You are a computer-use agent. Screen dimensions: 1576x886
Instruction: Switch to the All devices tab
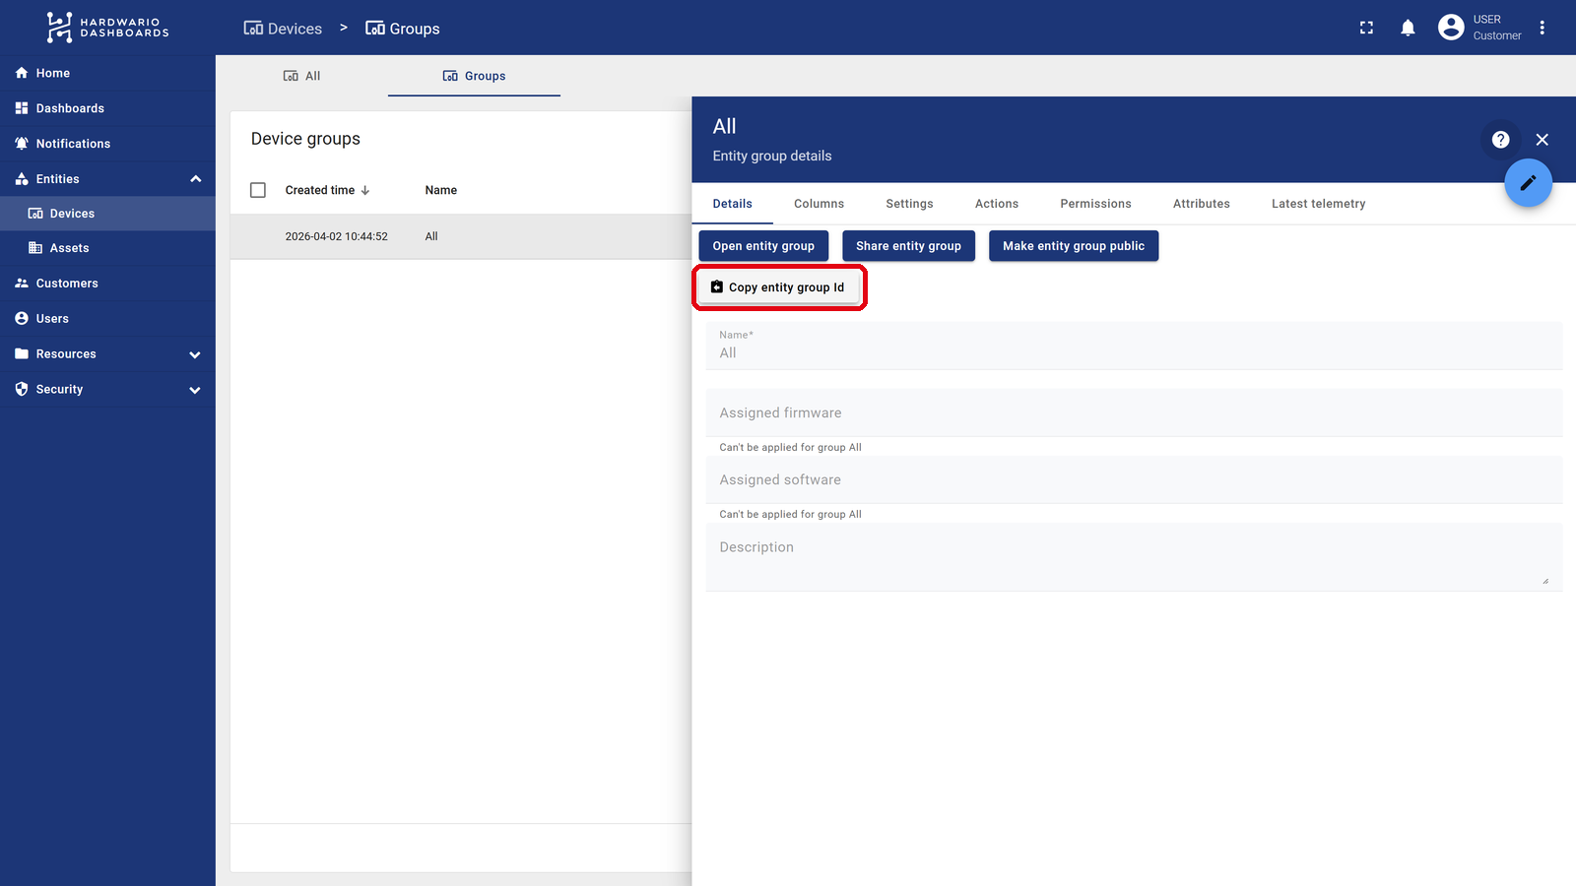point(301,76)
